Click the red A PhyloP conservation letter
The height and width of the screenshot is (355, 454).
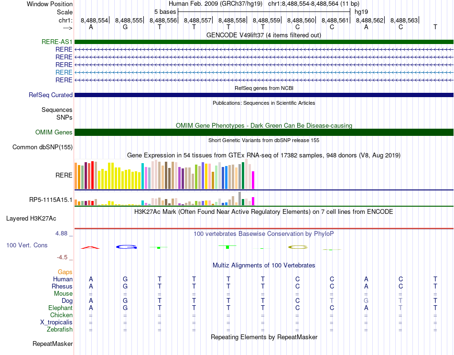tap(90, 247)
